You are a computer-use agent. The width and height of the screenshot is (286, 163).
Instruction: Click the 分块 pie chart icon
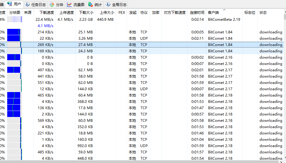(x=52, y=5)
